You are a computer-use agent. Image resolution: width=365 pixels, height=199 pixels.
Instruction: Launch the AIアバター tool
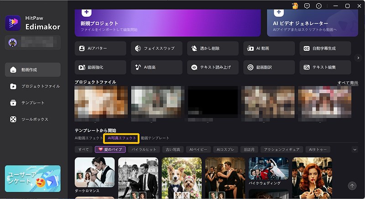coord(100,48)
